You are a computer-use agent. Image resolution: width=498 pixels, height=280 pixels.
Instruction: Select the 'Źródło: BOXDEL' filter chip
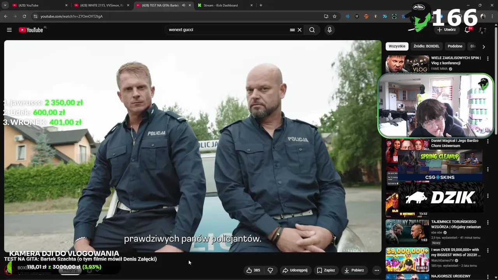coord(426,46)
